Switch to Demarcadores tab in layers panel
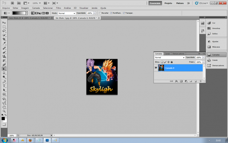This screenshot has width=228, height=143. click(178, 54)
